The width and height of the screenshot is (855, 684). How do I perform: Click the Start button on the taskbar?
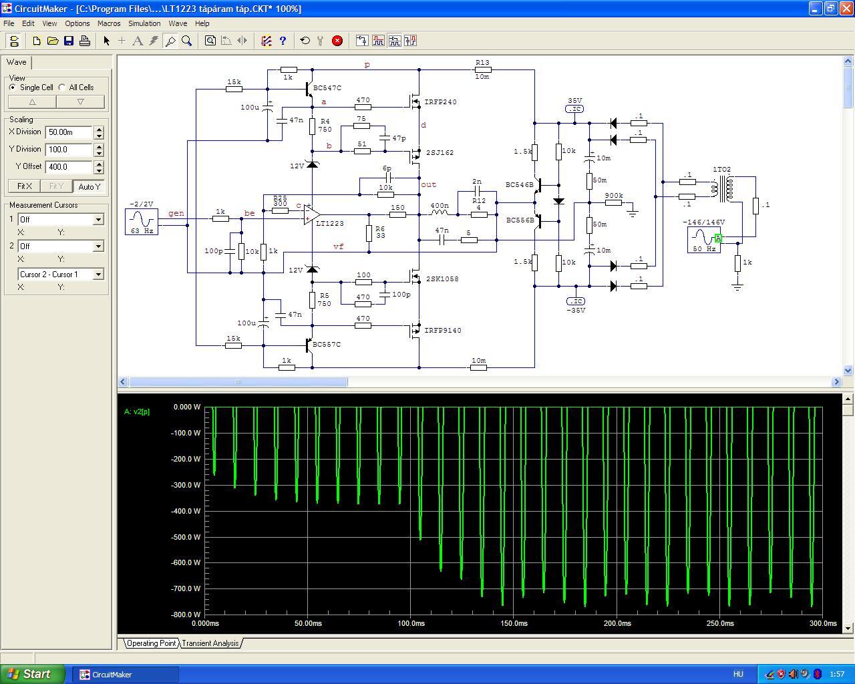tap(33, 674)
